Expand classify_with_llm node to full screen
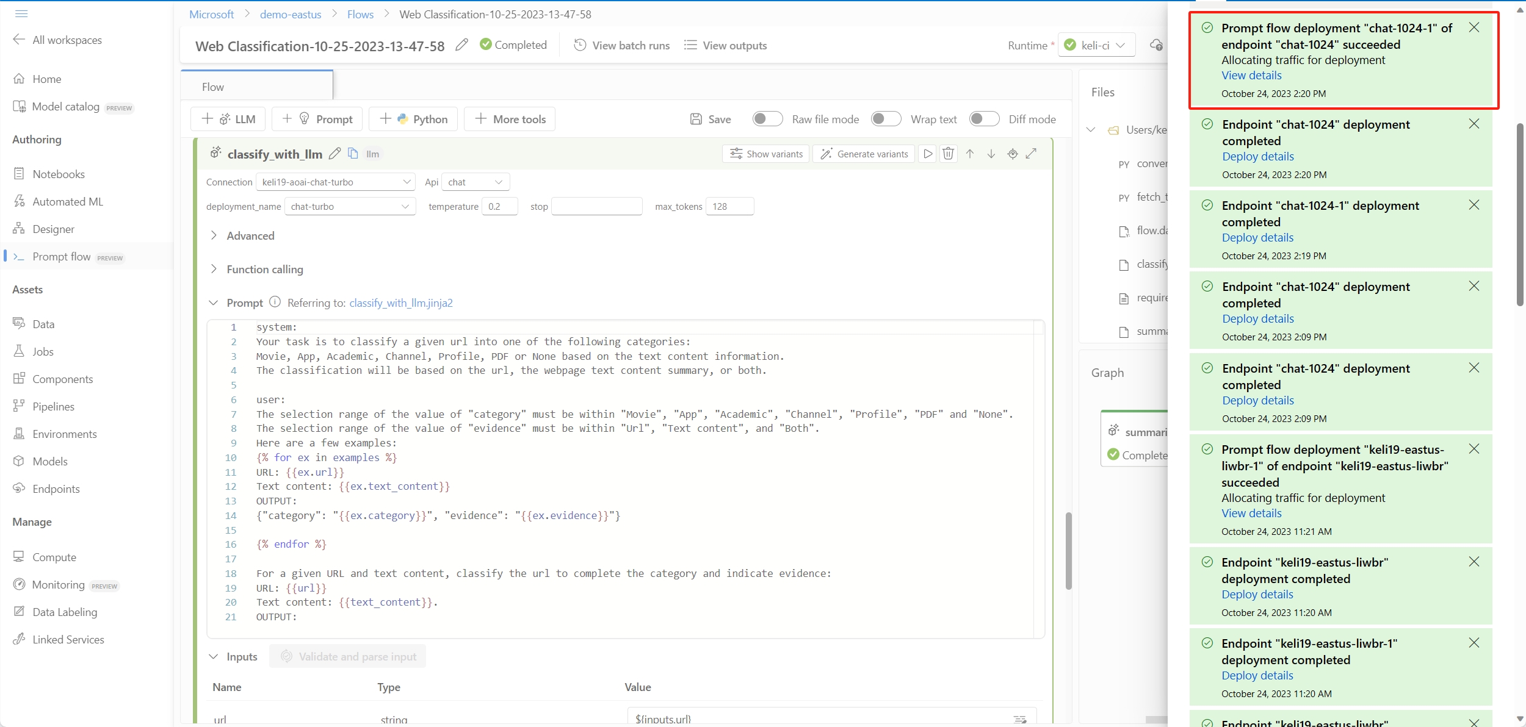 pos(1032,154)
